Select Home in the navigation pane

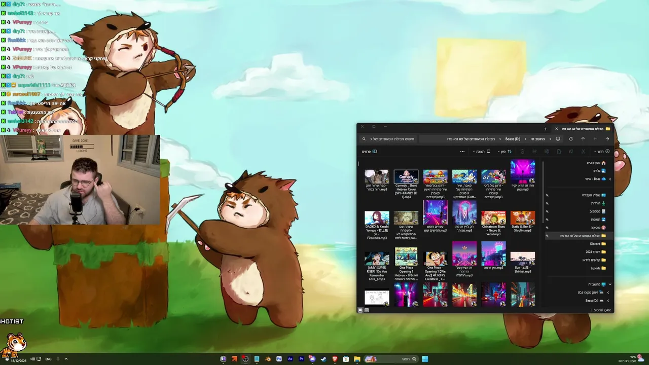coord(596,163)
